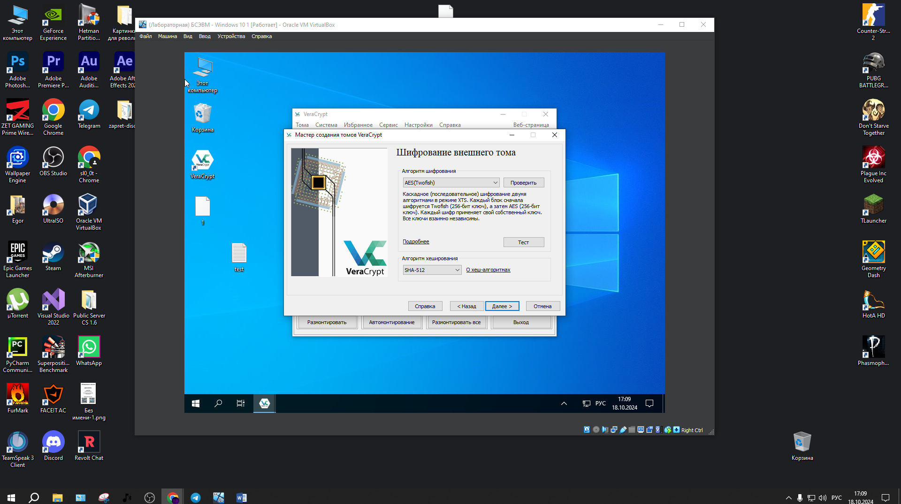The width and height of the screenshot is (901, 504).
Task: Select the test text file on the VM desktop
Action: tap(239, 257)
